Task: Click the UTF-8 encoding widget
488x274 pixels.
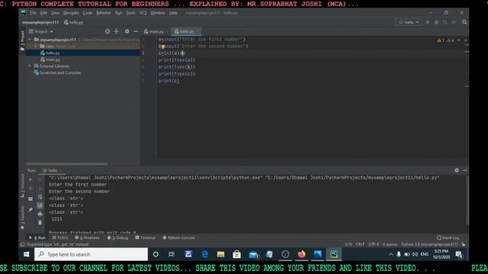Action: tap(374, 244)
